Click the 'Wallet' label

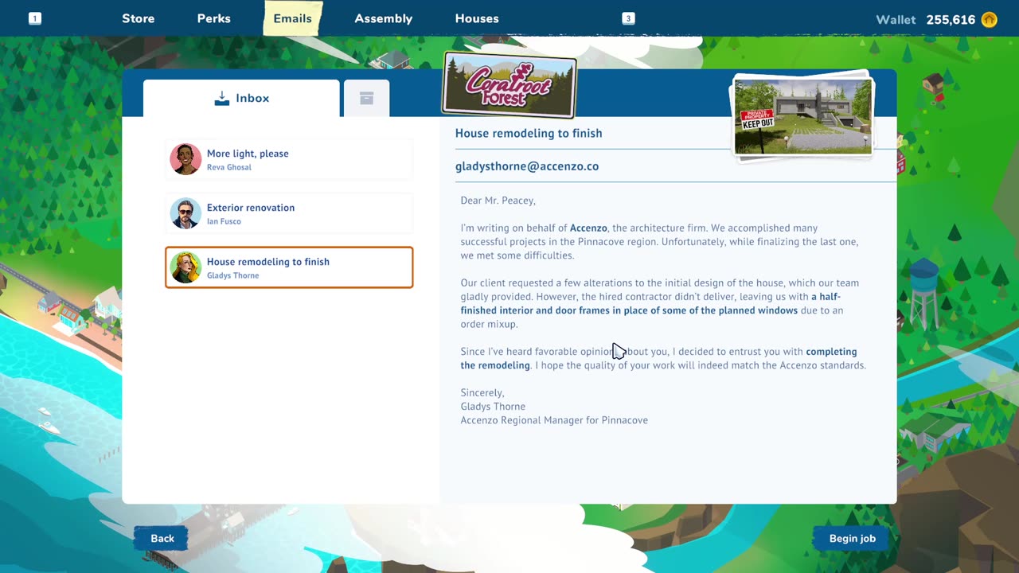[x=896, y=20]
